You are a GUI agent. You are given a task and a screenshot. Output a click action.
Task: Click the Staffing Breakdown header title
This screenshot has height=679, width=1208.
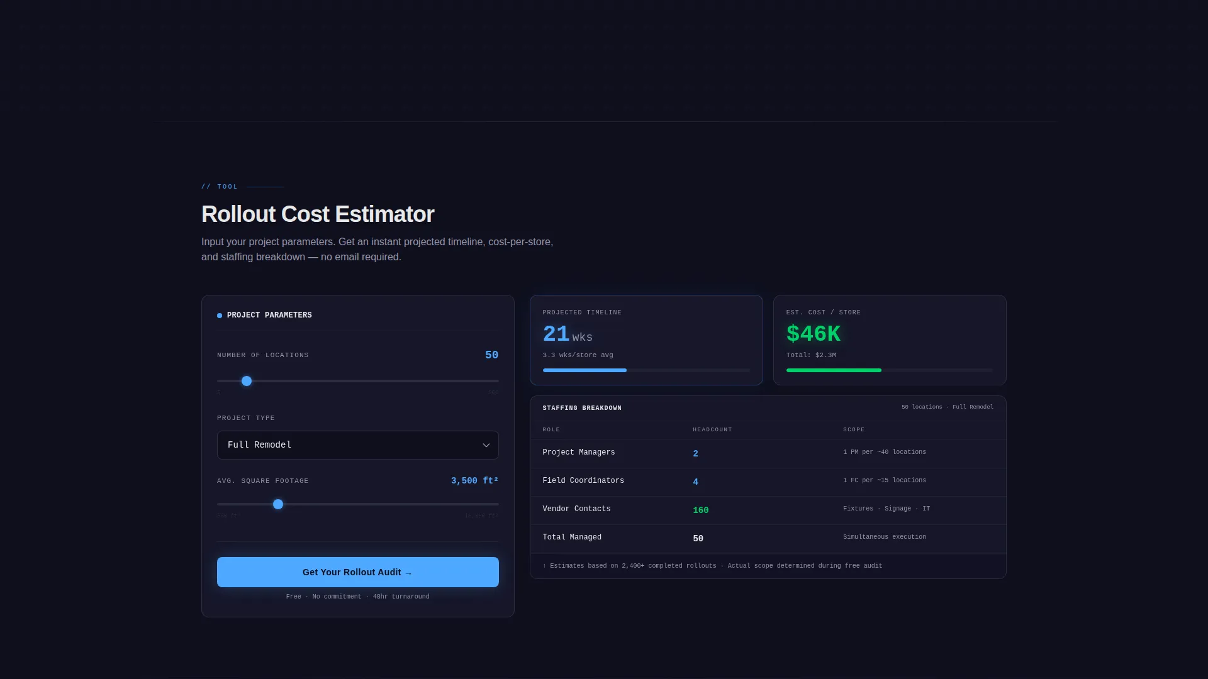tap(582, 408)
